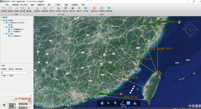Click the search text input field
Screen dimensions: 201x109
tap(14, 73)
